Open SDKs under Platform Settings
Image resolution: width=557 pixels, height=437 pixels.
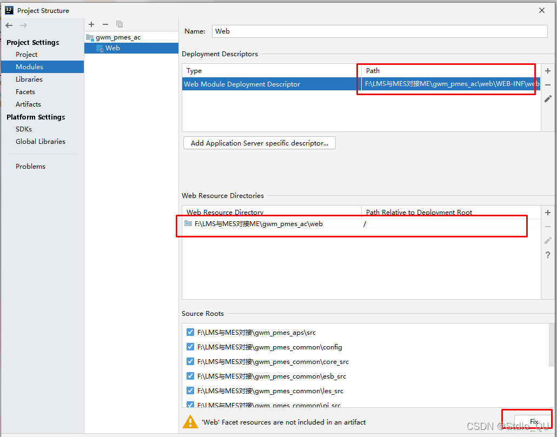pyautogui.click(x=24, y=129)
